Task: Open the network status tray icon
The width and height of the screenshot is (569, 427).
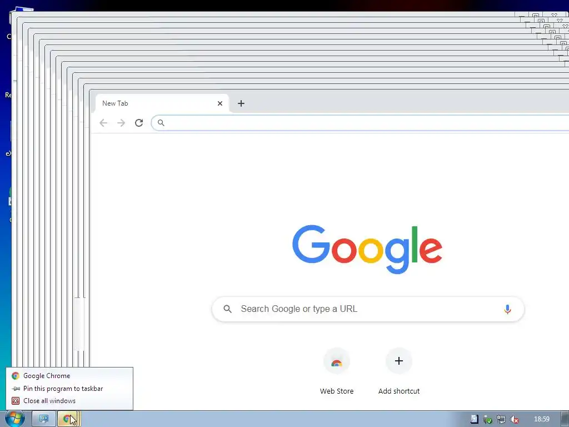Action: point(501,420)
